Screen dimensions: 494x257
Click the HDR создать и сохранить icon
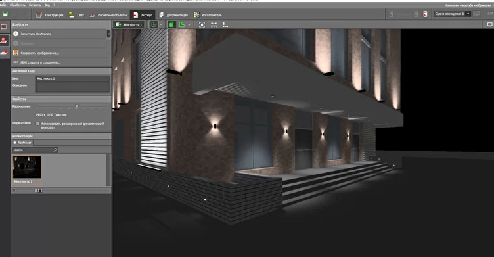click(16, 62)
